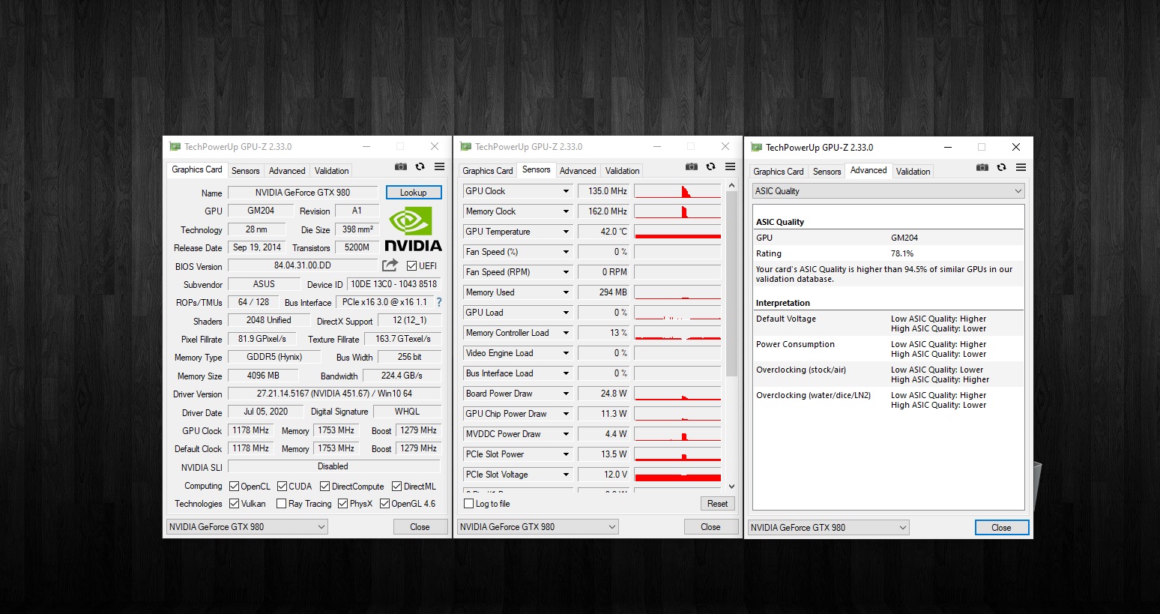Click GPU-Z app icon in Sensors window title
The image size is (1160, 614).
pyautogui.click(x=466, y=147)
